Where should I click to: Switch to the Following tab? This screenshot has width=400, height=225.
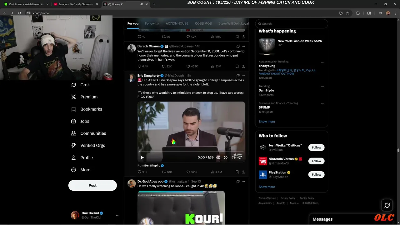pos(152,23)
